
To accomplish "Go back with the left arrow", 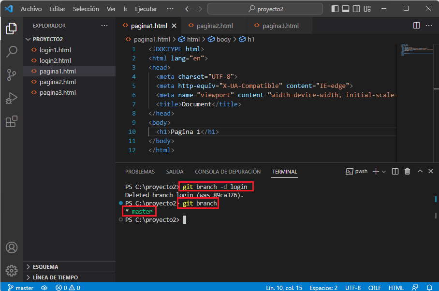I will [188, 9].
